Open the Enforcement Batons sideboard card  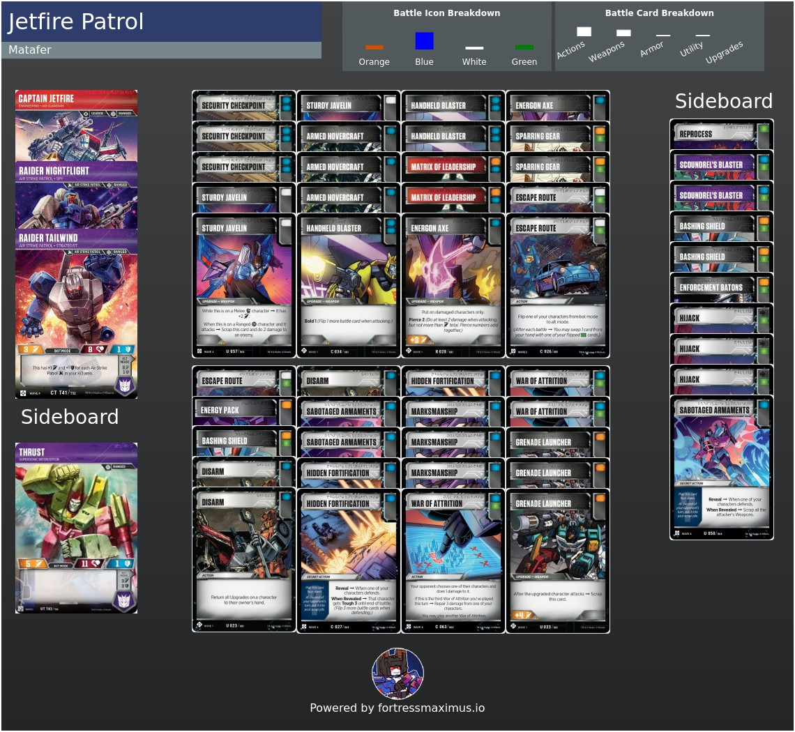722,288
